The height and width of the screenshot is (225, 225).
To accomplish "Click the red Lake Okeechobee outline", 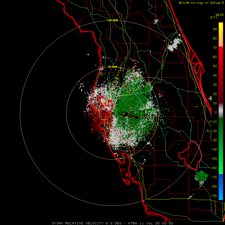I will [x=190, y=155].
